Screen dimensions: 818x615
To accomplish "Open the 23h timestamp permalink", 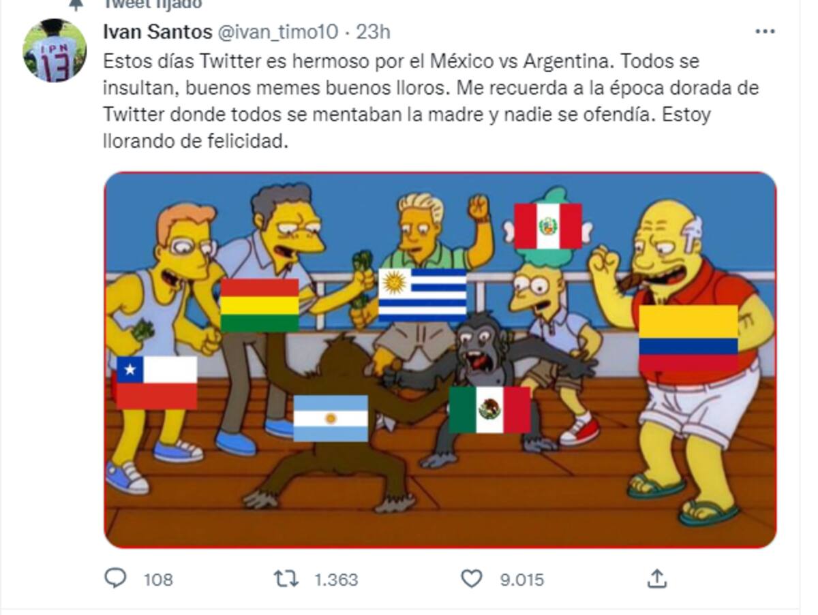I will click(374, 31).
